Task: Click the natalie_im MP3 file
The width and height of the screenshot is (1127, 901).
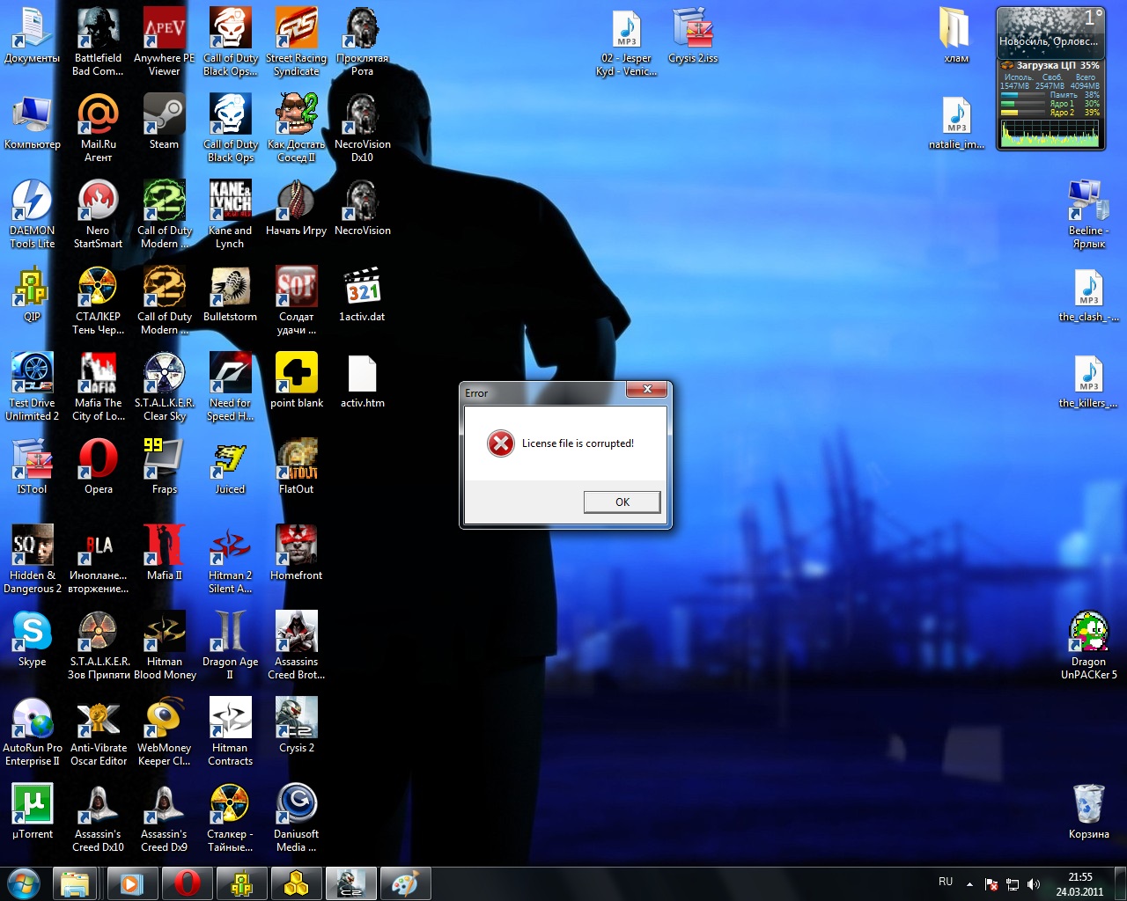Action: click(956, 121)
